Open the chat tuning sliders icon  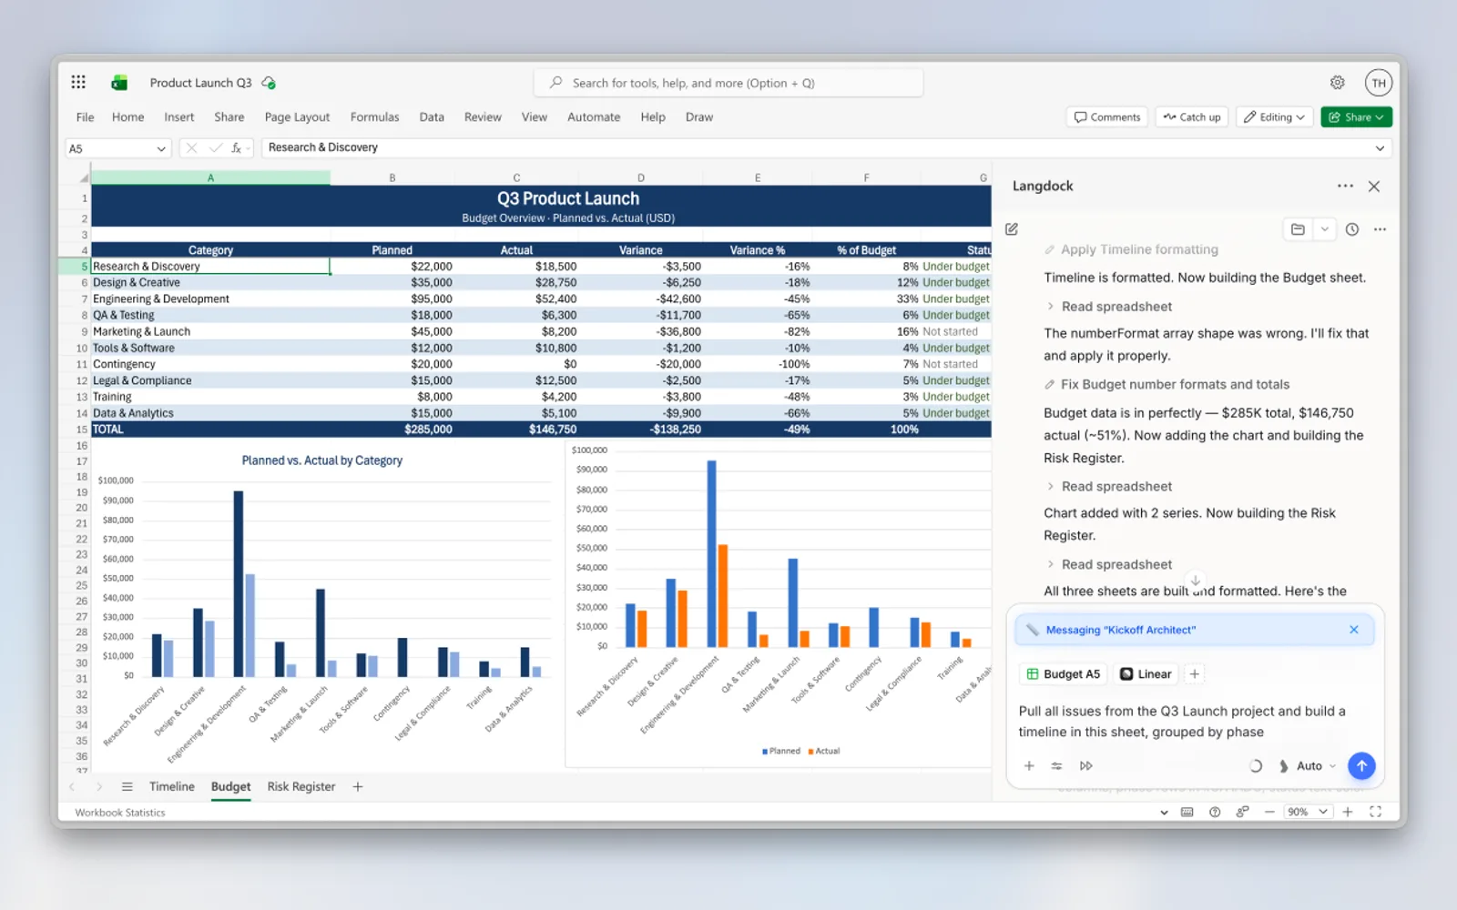[1056, 766]
